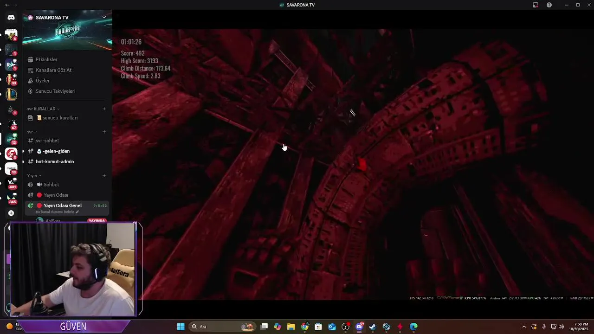Image resolution: width=594 pixels, height=334 pixels.
Task: Click the microphone tray icon
Action: pos(543,327)
